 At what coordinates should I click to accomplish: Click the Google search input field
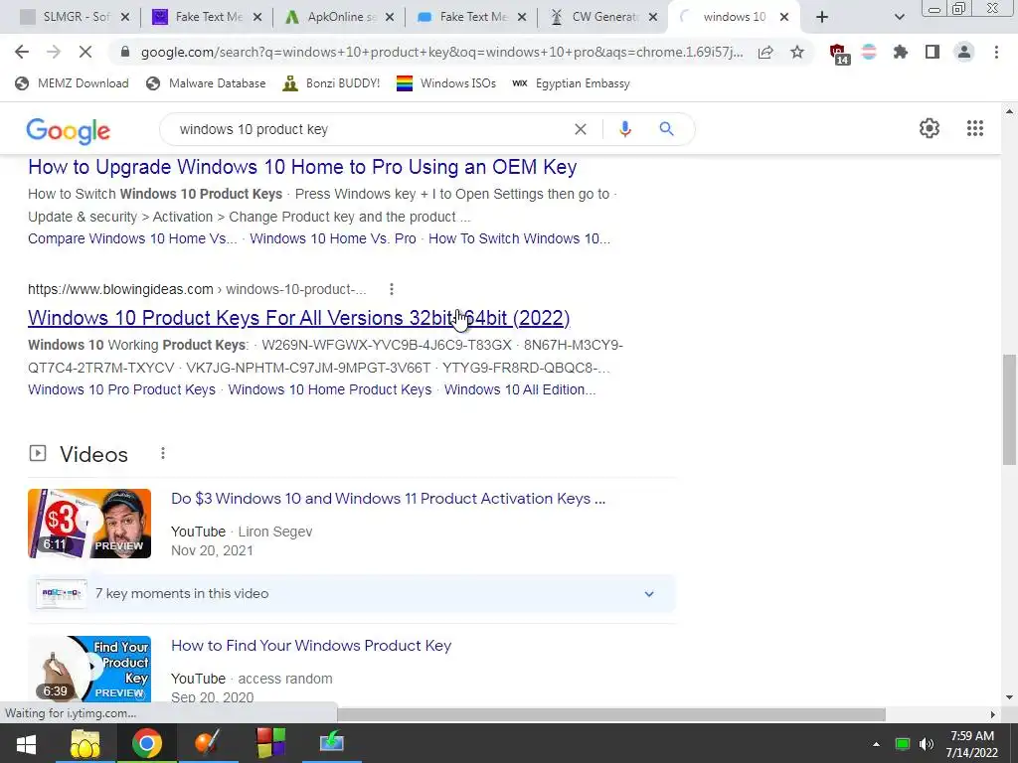(374, 129)
